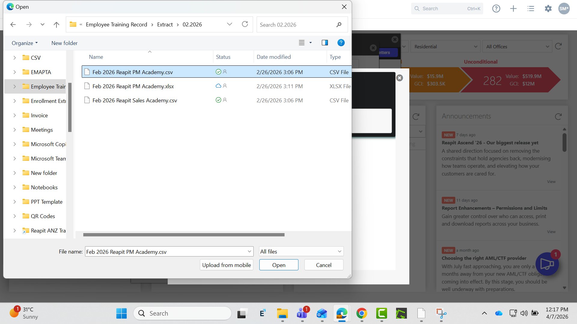Refresh the 02.2026 folder listing

coord(245,24)
